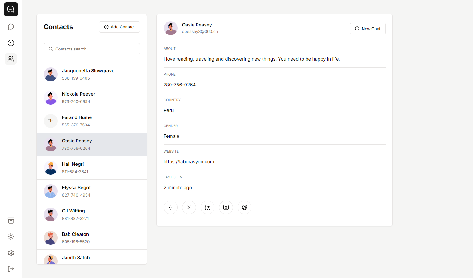Open the LinkedIn social icon
473x278 pixels.
click(x=207, y=208)
